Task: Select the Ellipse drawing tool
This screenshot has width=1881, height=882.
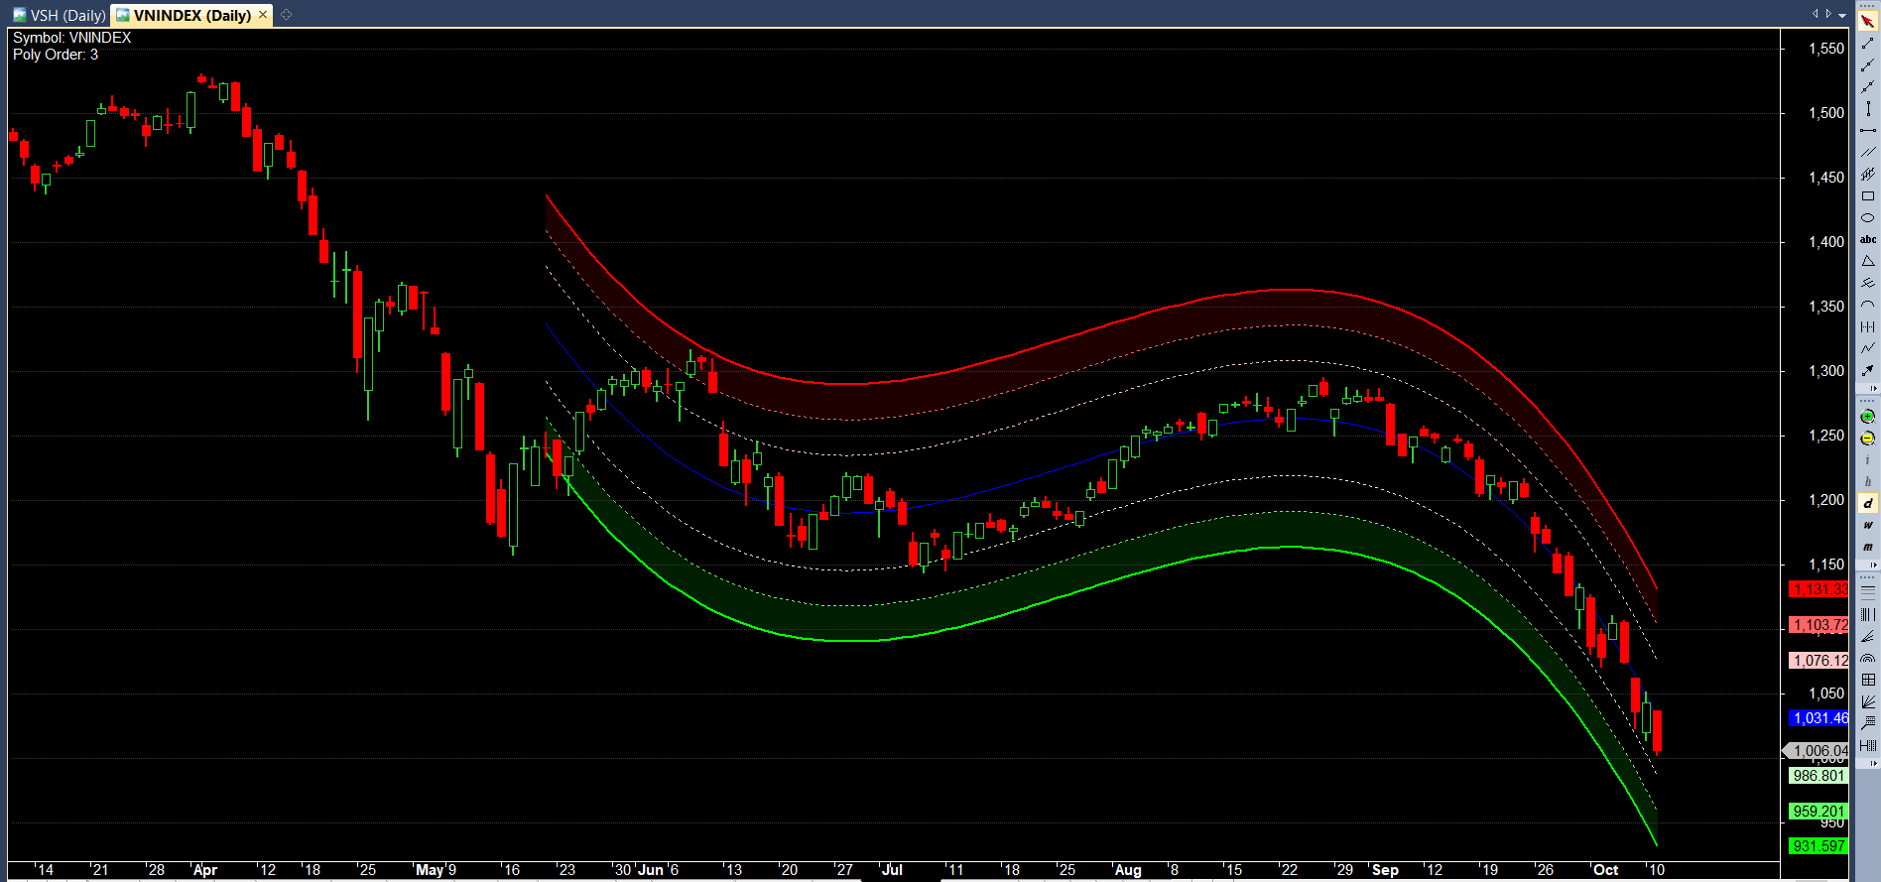Action: [x=1867, y=218]
